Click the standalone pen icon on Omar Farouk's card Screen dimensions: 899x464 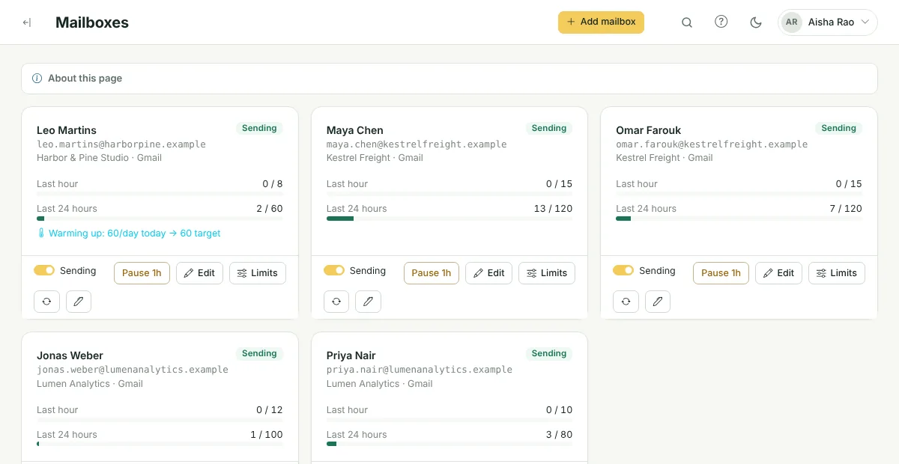click(x=658, y=302)
